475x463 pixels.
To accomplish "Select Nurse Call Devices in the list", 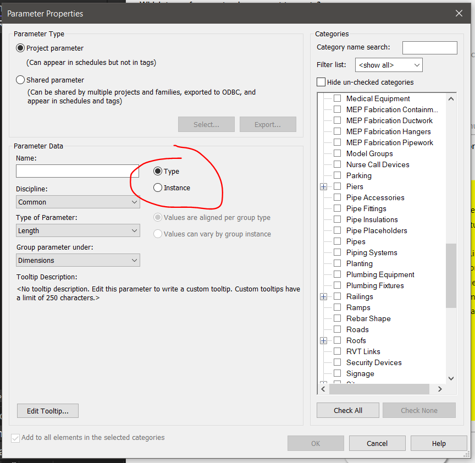I will point(378,164).
